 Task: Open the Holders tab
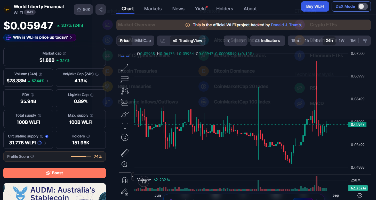[225, 9]
